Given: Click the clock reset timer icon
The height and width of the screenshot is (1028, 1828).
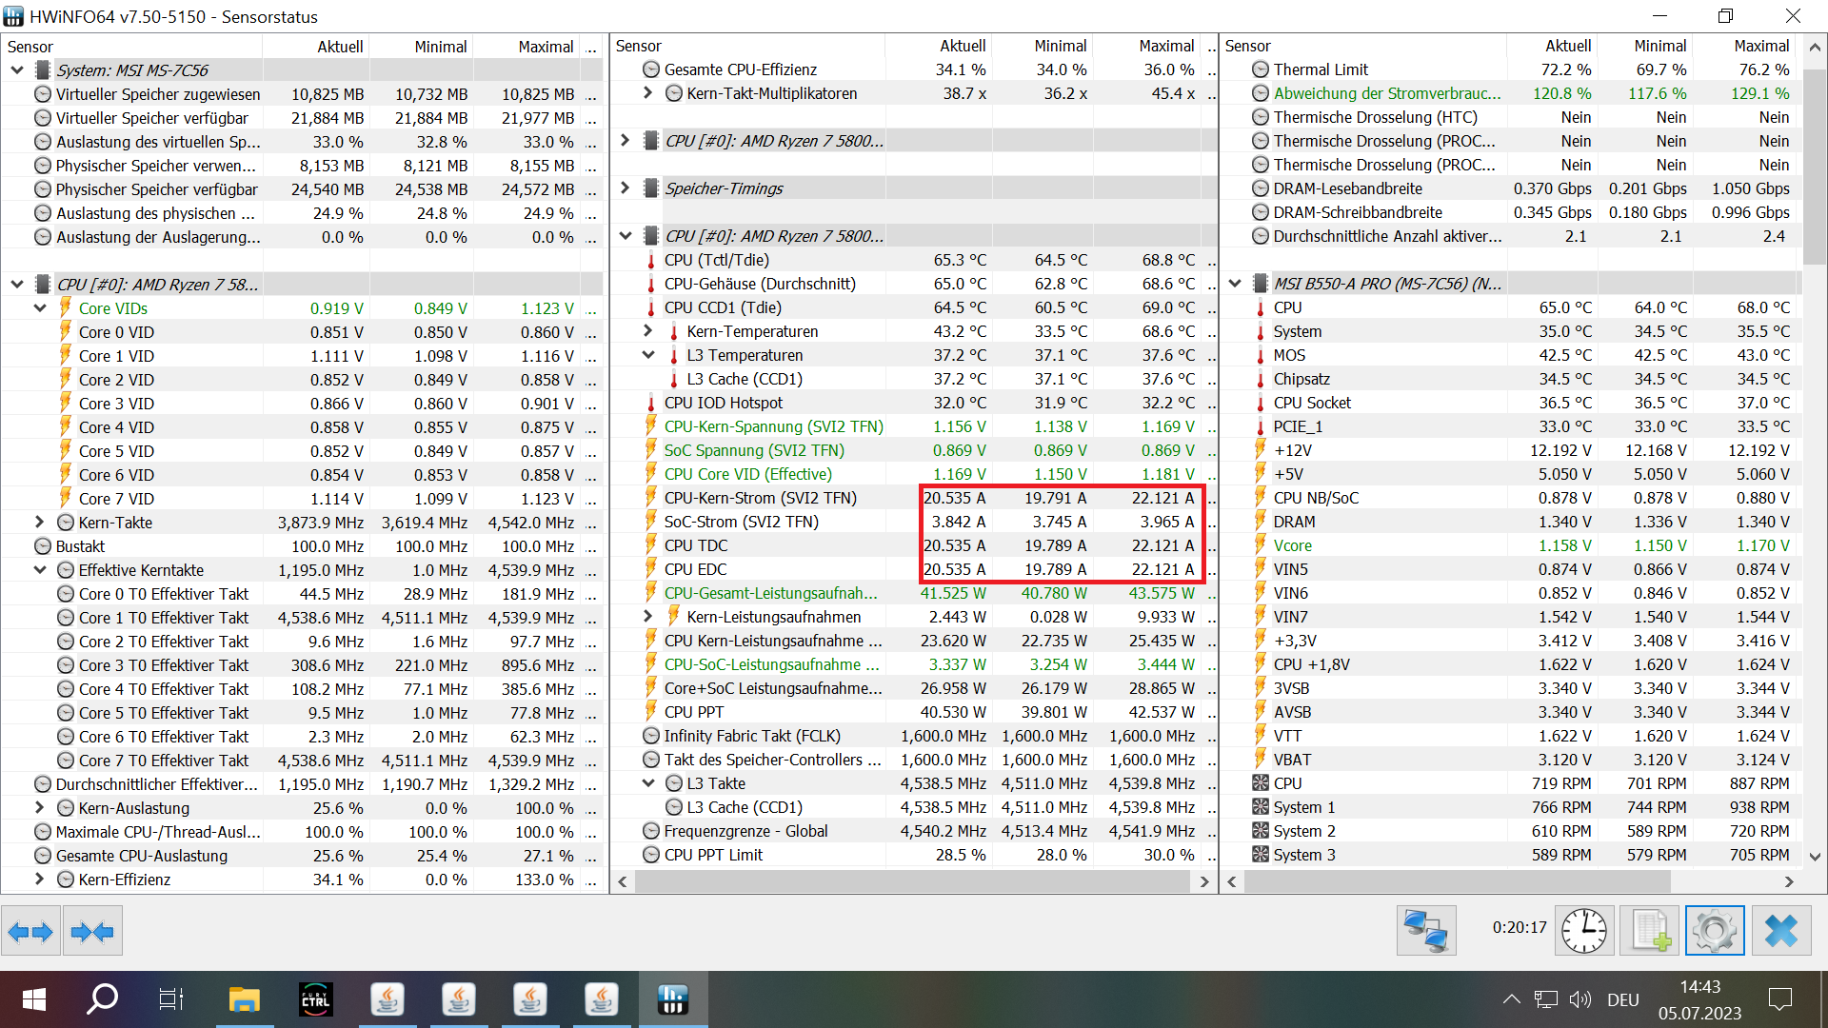Looking at the screenshot, I should 1583,931.
